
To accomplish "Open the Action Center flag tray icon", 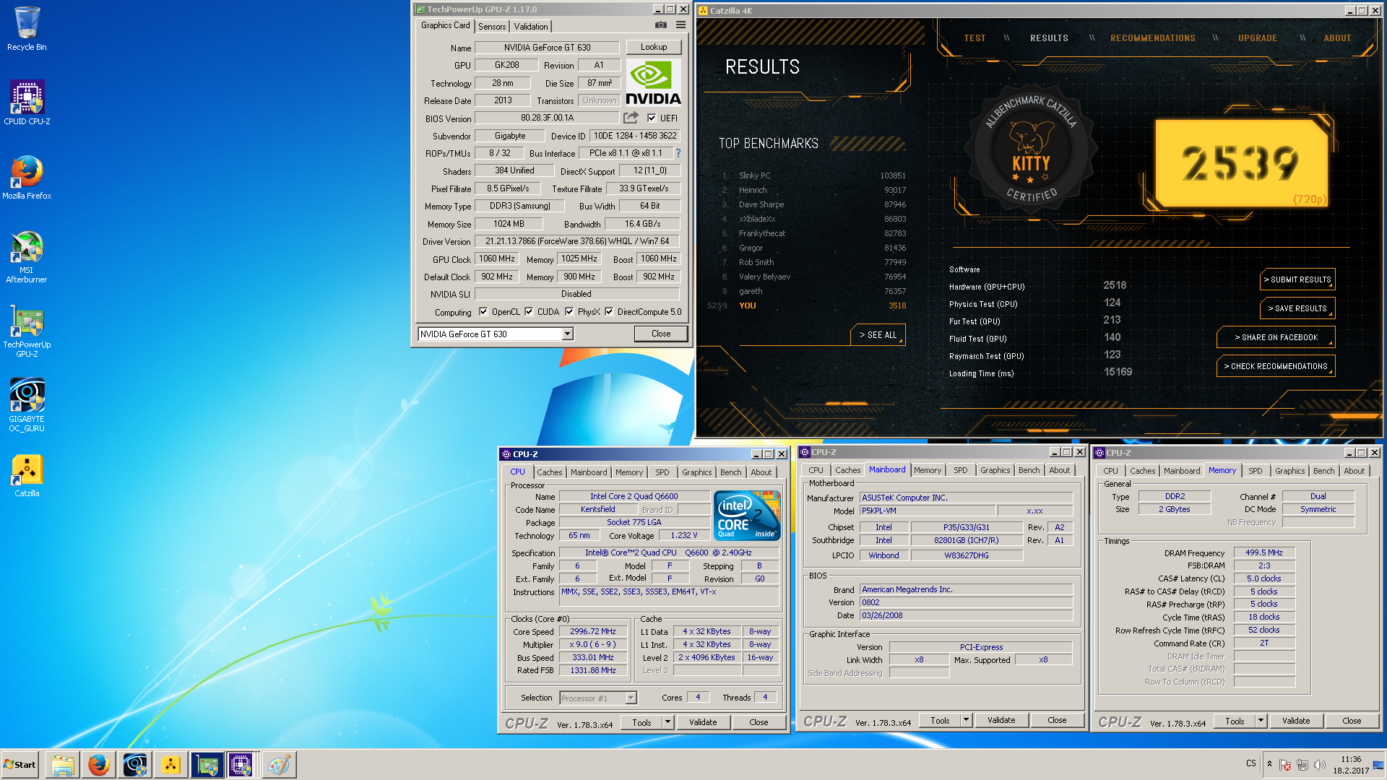I will coord(1285,765).
